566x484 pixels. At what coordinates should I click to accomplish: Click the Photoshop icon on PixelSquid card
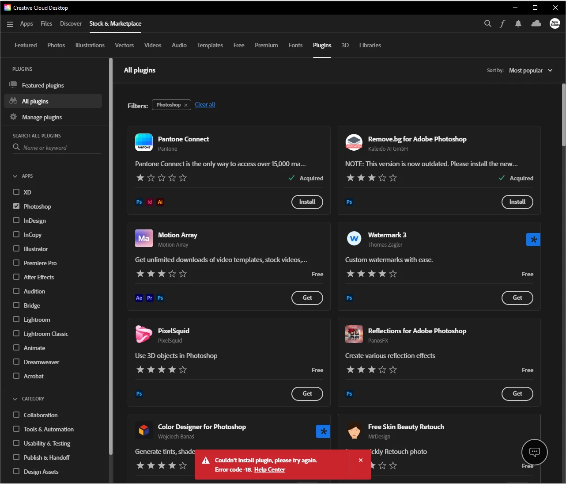point(139,394)
